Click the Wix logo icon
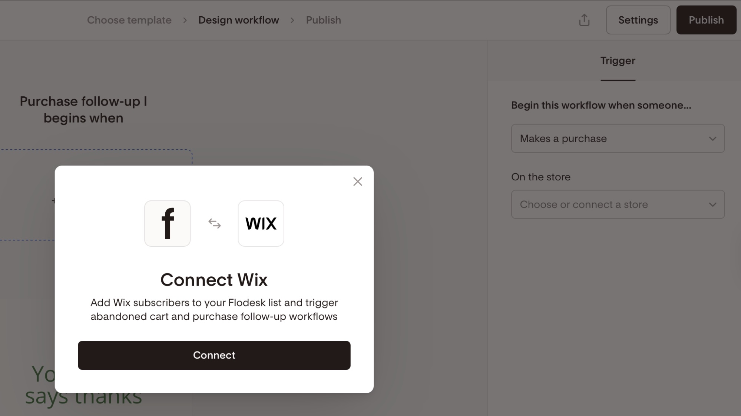Image resolution: width=741 pixels, height=416 pixels. (x=261, y=223)
